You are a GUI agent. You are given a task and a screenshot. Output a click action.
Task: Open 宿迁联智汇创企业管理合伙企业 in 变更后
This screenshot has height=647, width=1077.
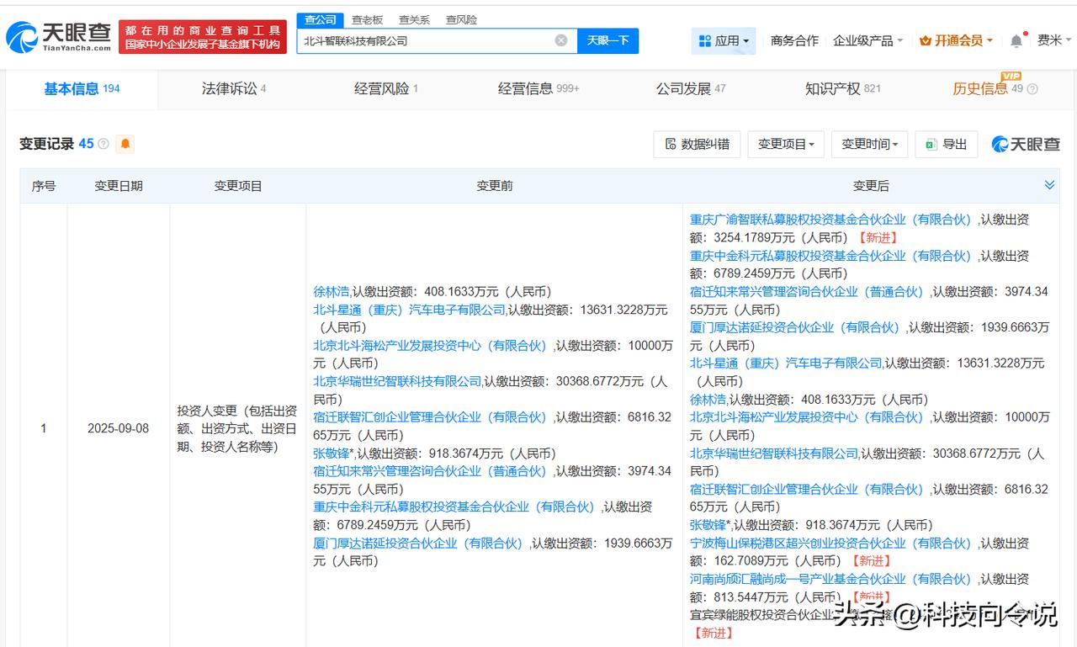pos(807,490)
